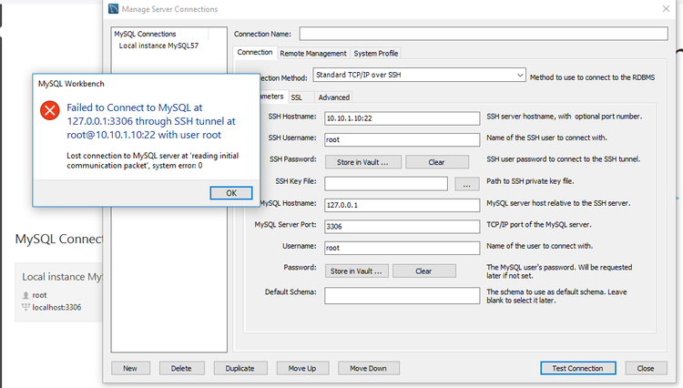Browse for SSH key file

[465, 184]
